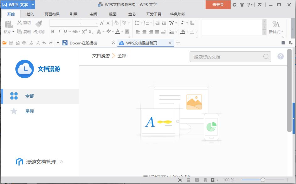Click the Undo arrow icon

tap(44, 43)
